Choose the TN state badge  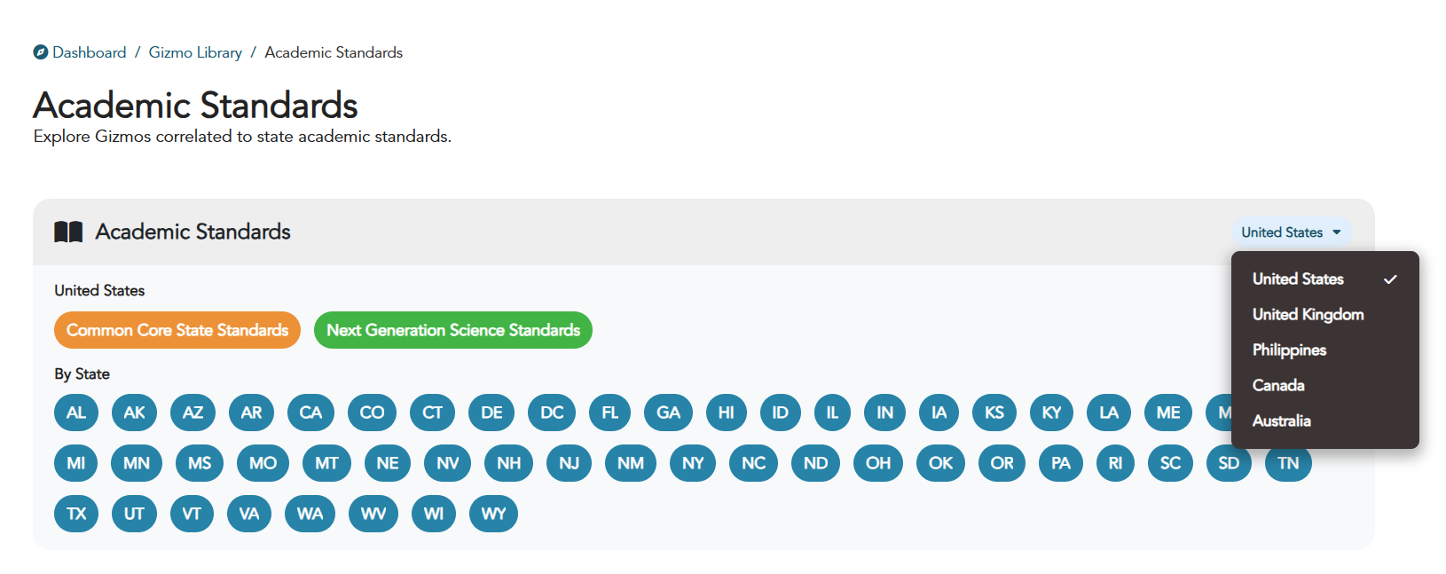(x=1288, y=463)
